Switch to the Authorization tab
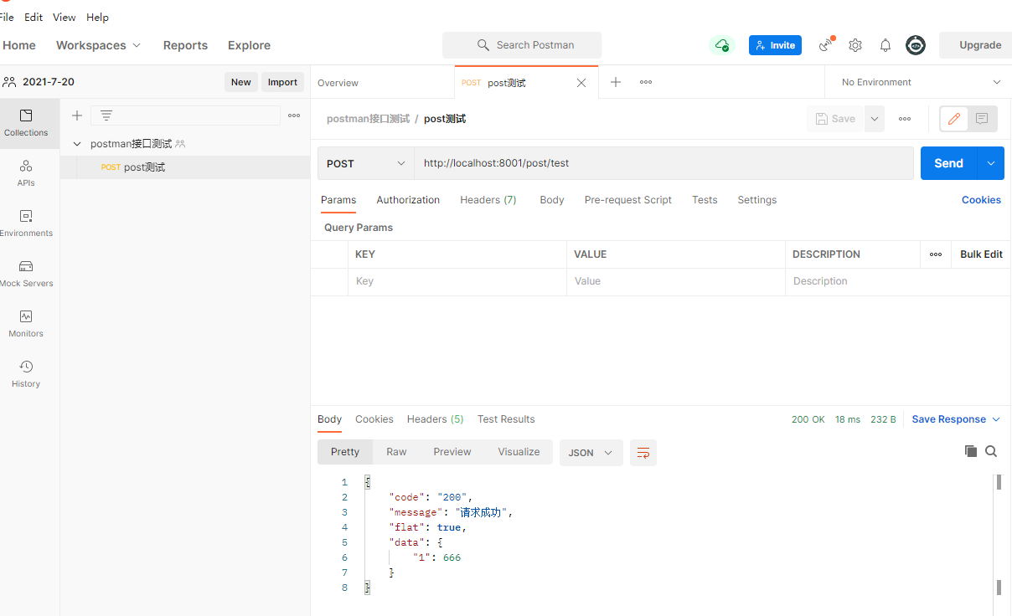This screenshot has width=1012, height=616. click(408, 200)
